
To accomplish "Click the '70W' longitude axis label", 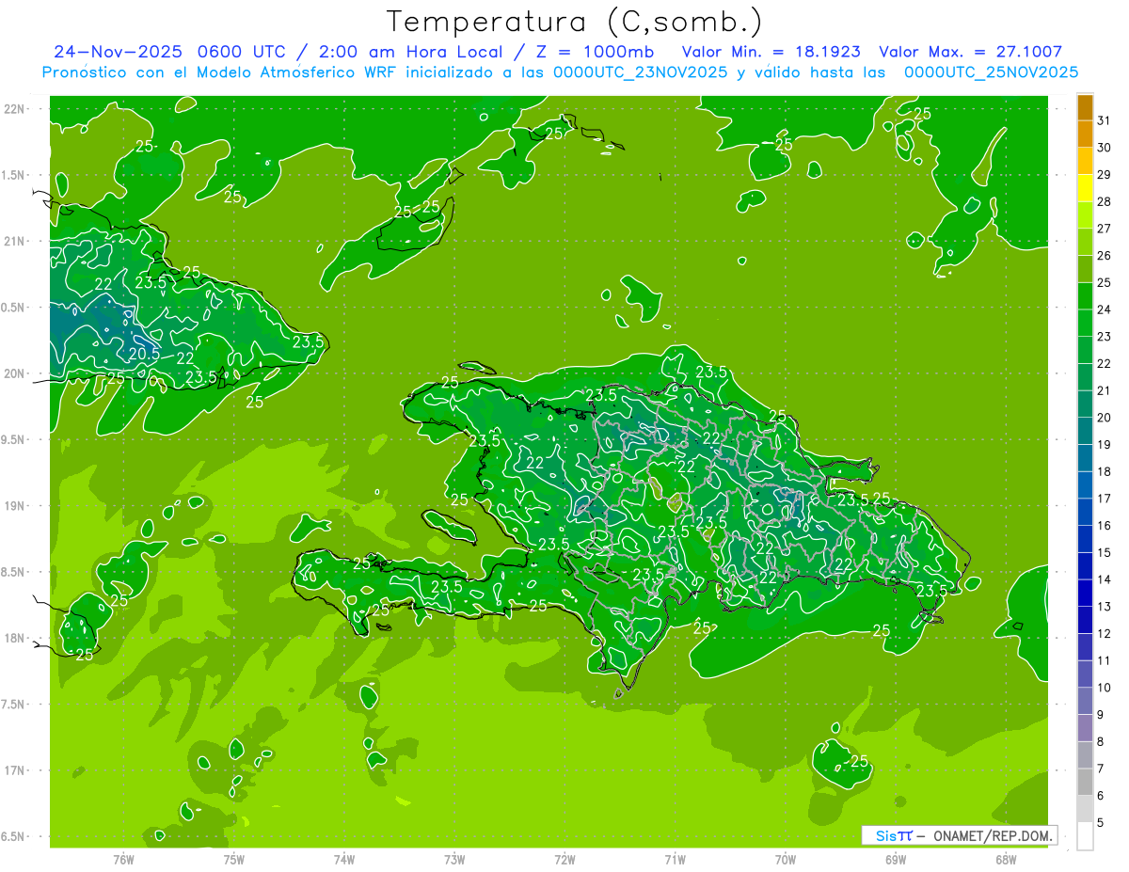I will pyautogui.click(x=786, y=859).
